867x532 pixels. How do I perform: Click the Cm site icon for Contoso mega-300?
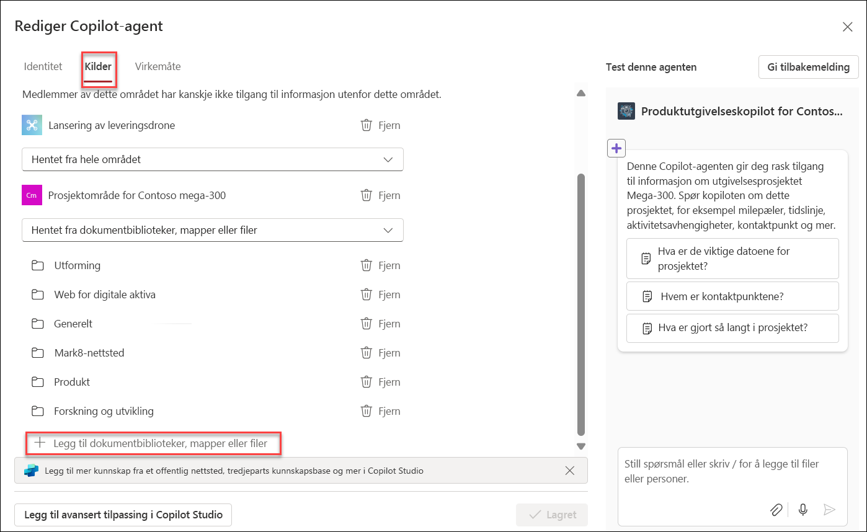coord(31,195)
